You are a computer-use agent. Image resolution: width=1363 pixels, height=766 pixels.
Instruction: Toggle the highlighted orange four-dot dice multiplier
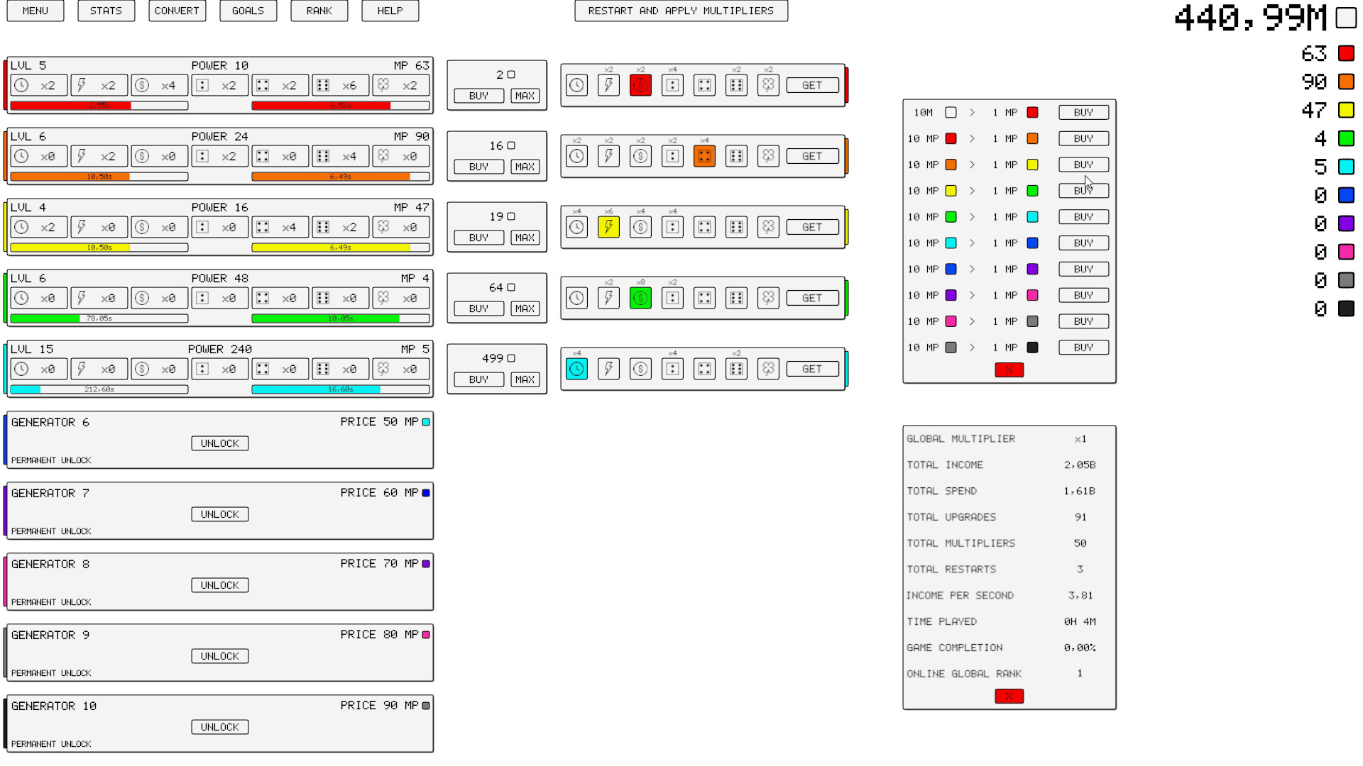pos(704,156)
